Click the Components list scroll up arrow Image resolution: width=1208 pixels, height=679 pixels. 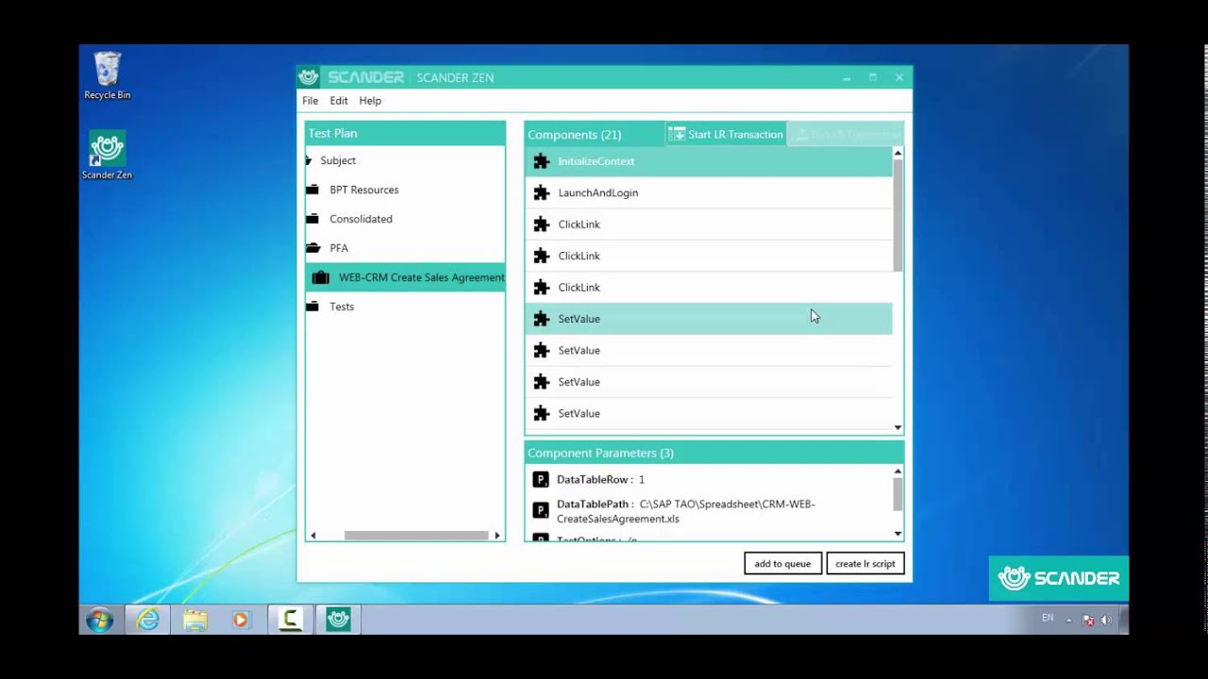pyautogui.click(x=898, y=153)
